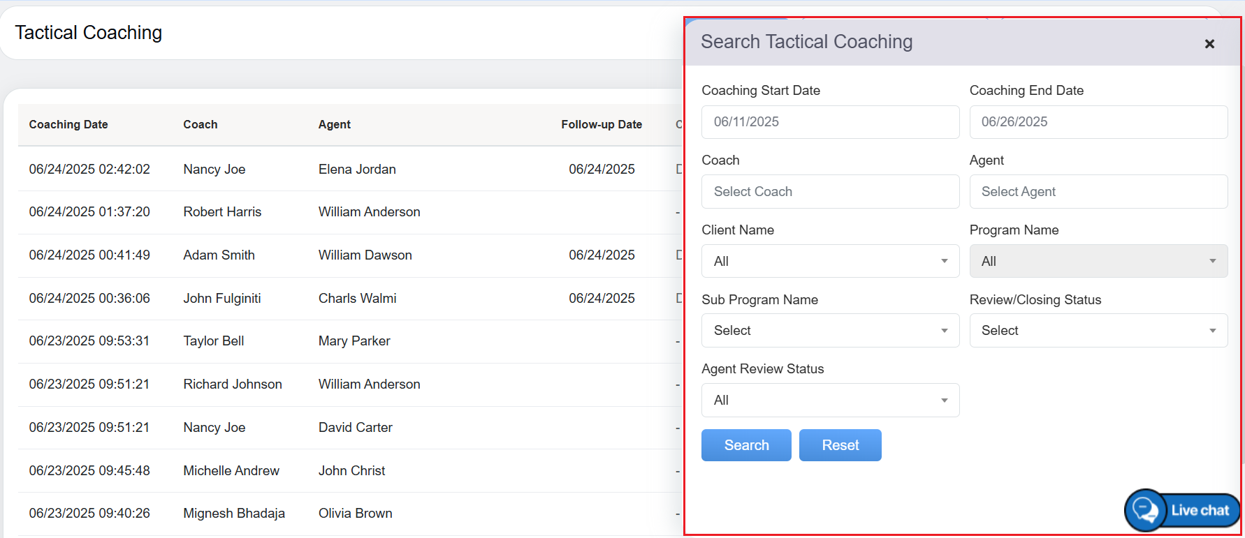
Task: Focus the Select Coach input
Action: (830, 192)
